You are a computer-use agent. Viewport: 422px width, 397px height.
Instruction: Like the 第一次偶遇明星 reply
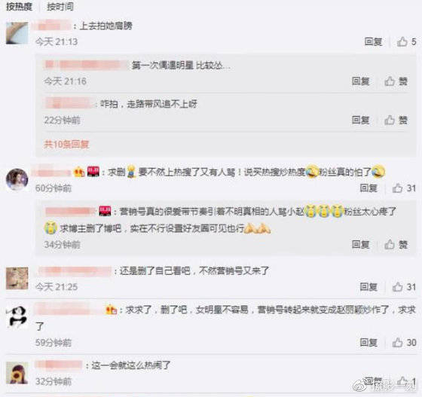click(x=396, y=81)
